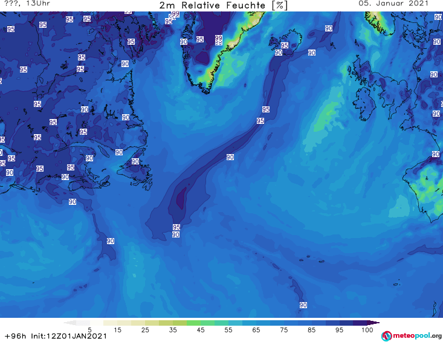Viewport: 443px width, 342px height.
Task: Select the map title '2m Relative Feuchte [%]'
Action: (x=224, y=5)
